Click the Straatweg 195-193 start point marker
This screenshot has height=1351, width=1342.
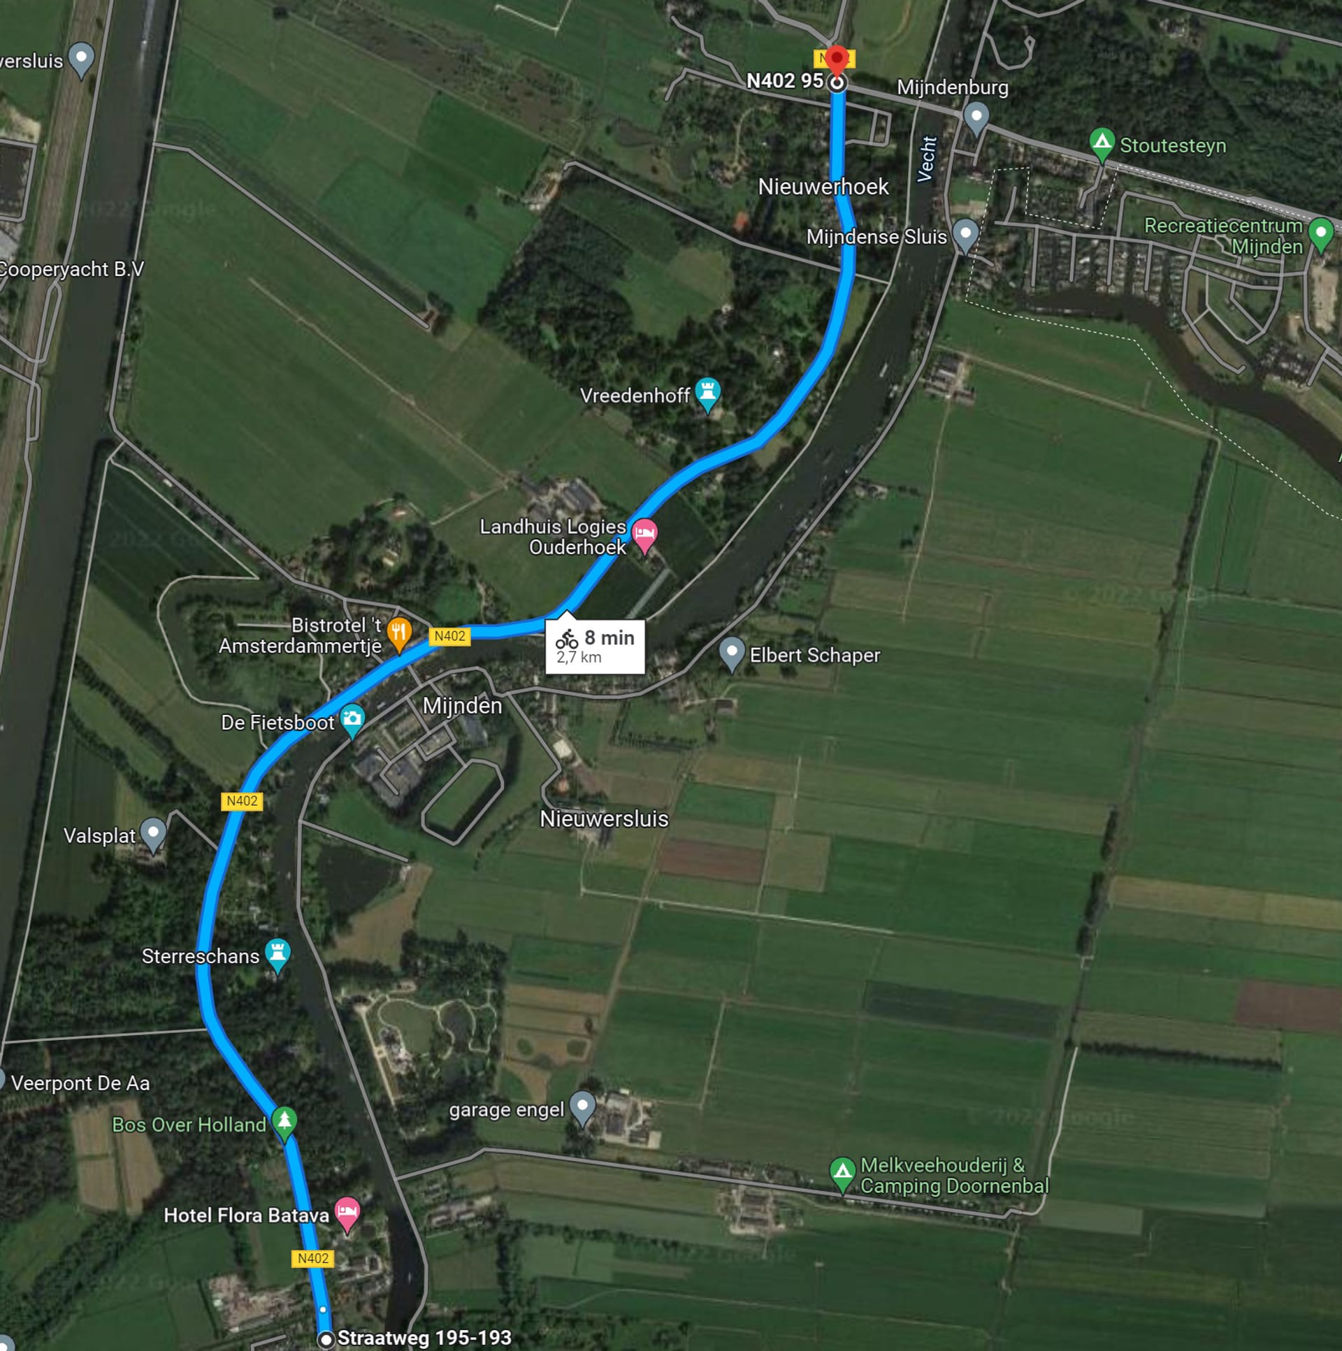click(x=326, y=1339)
